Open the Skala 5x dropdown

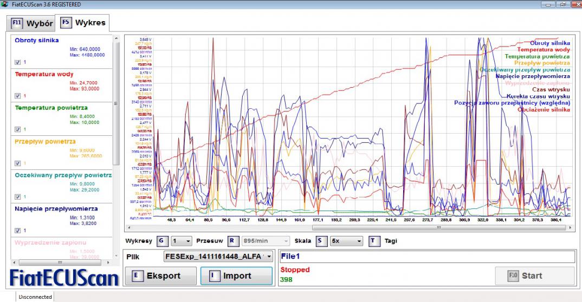point(346,240)
